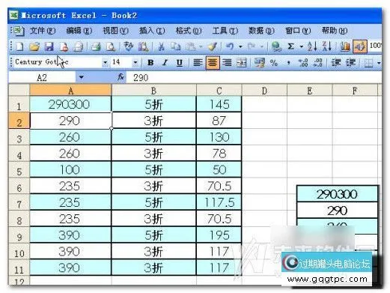Apply Currency style icon
Viewport: 390px width, 293px height.
click(x=259, y=62)
